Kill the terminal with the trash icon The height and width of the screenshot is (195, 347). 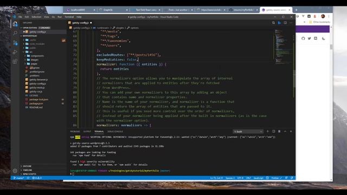click(x=279, y=131)
